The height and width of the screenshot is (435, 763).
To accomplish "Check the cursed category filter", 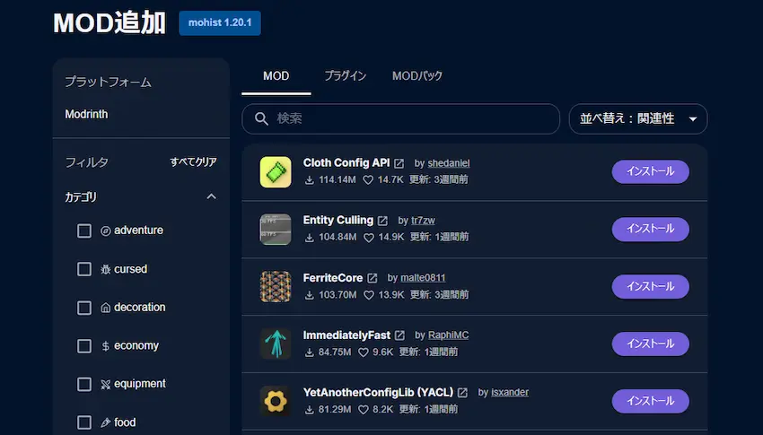I will tap(84, 269).
